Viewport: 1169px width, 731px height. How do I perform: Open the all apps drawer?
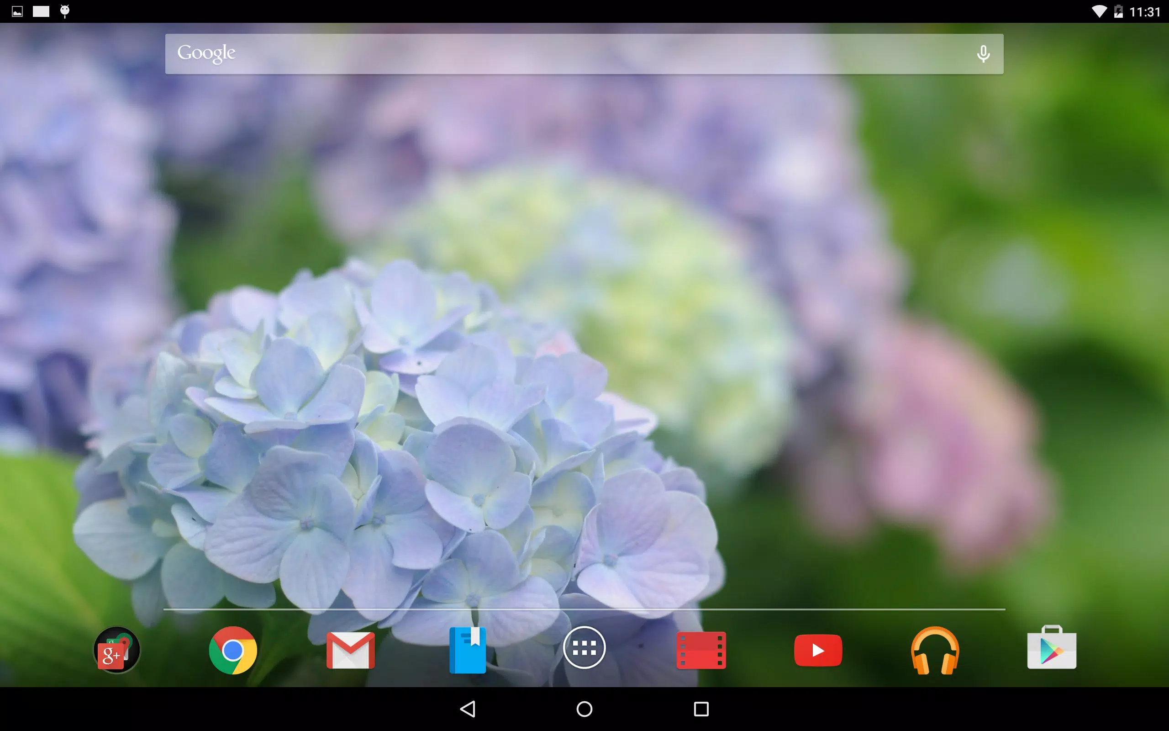(x=584, y=647)
